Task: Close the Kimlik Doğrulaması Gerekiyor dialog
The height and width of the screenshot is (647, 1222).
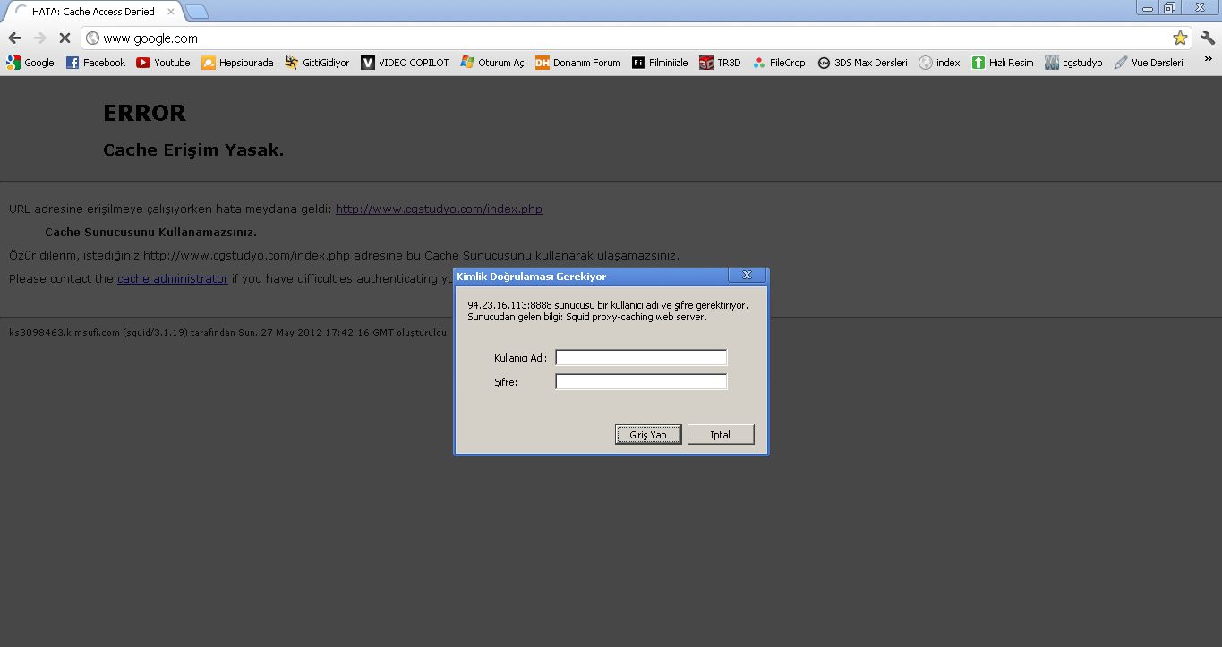Action: (x=747, y=276)
